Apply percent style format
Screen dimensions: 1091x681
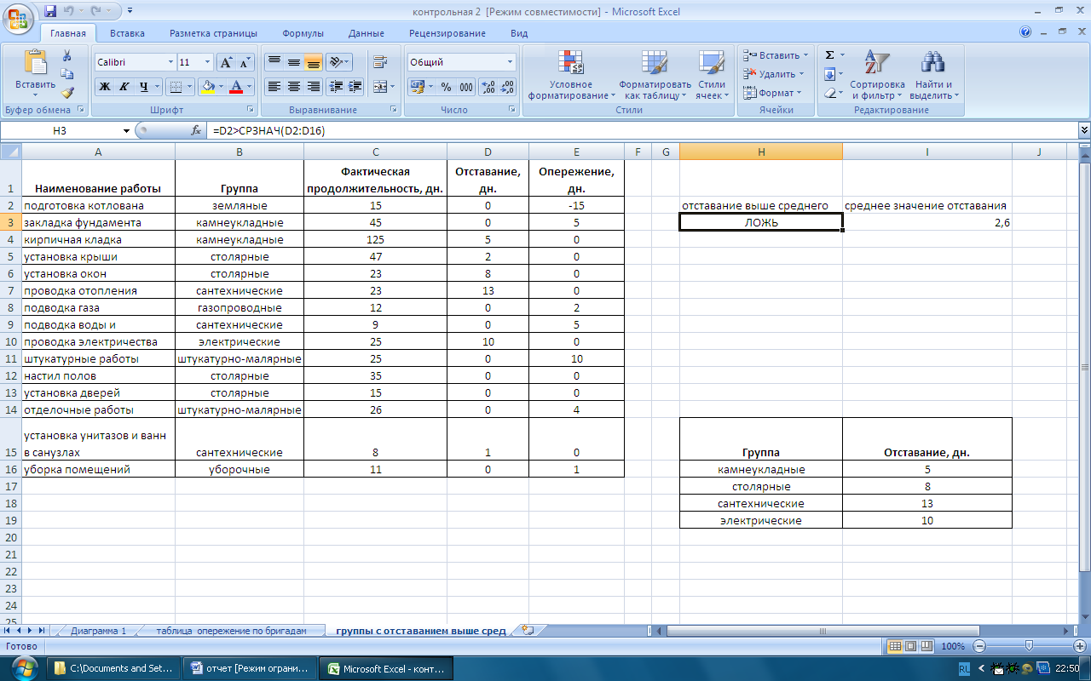[x=446, y=87]
